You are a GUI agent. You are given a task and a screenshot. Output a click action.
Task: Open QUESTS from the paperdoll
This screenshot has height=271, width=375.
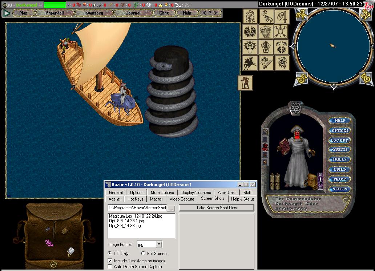[340, 150]
